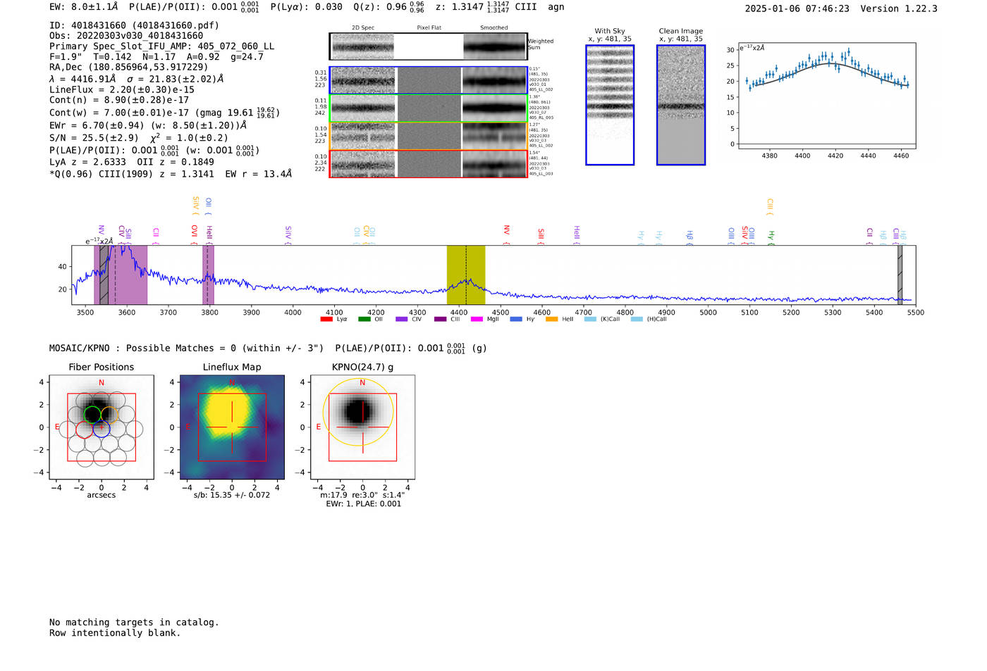Click the blue Hγ legend swatch

coord(516,319)
